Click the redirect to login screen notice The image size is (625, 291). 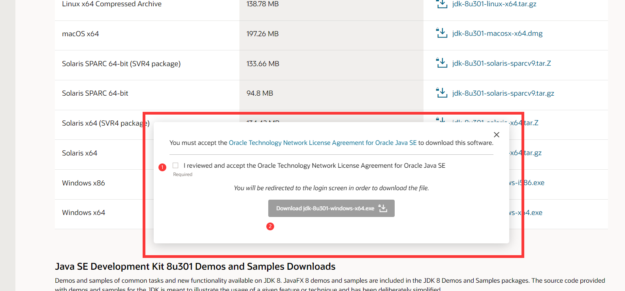(331, 188)
